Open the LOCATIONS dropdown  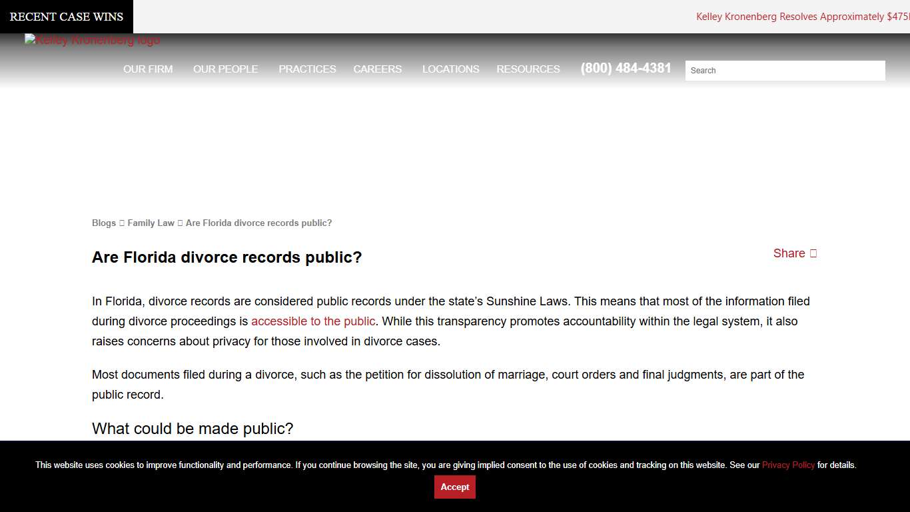[x=450, y=69]
